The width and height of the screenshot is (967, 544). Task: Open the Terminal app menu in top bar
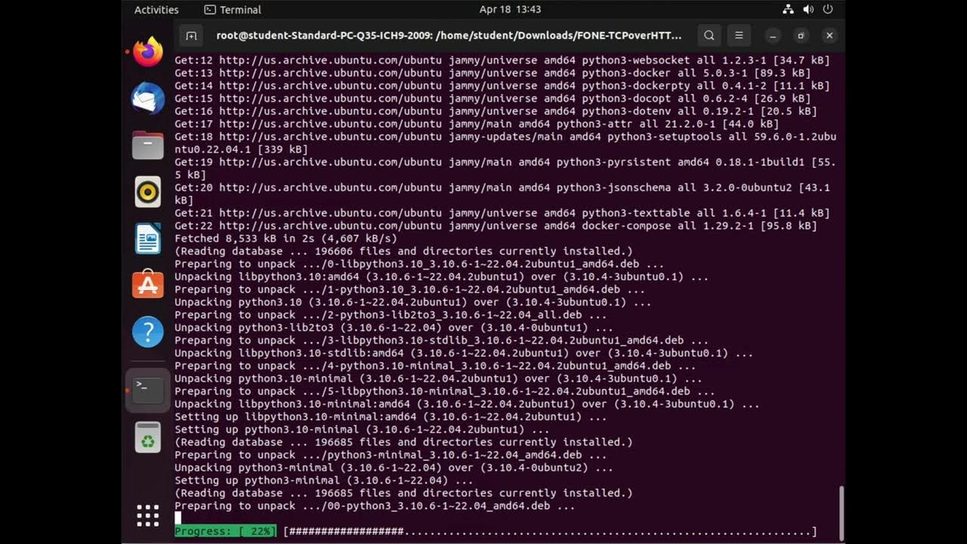[233, 10]
